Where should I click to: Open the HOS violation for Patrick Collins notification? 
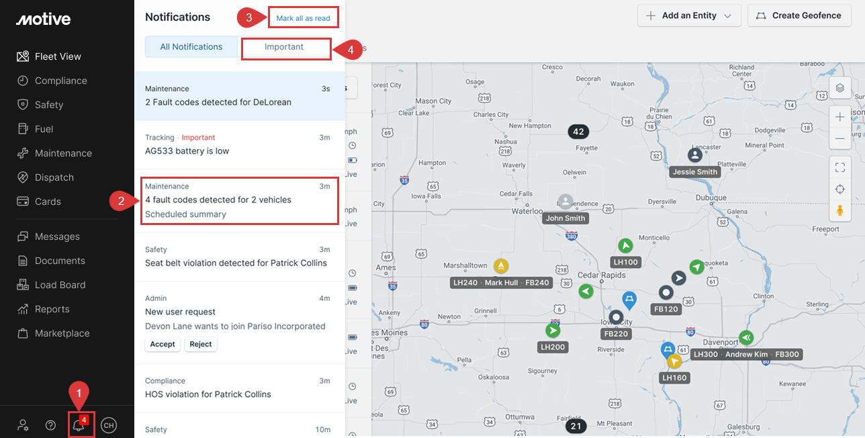[240, 388]
